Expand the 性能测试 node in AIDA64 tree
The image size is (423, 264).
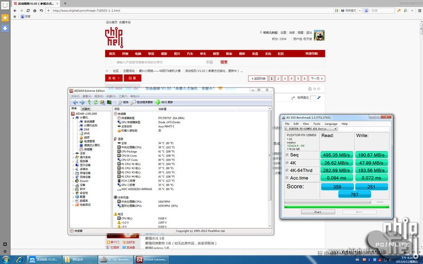pyautogui.click(x=73, y=205)
